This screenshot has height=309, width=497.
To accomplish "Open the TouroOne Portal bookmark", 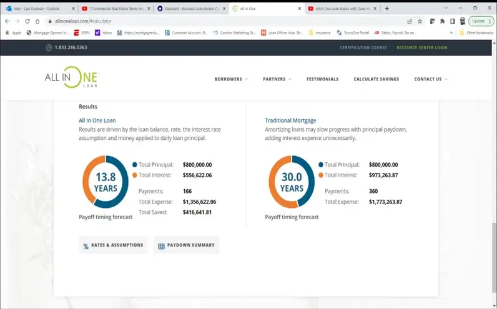I will click(x=353, y=32).
